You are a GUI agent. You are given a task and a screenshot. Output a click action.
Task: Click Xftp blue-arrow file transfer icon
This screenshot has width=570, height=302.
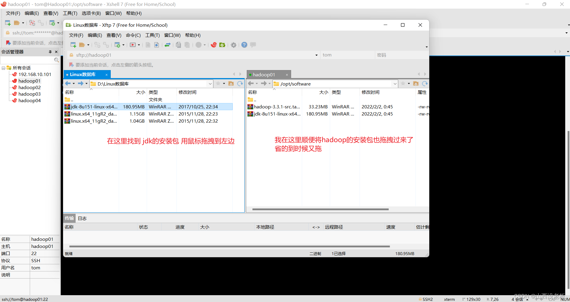tap(157, 45)
